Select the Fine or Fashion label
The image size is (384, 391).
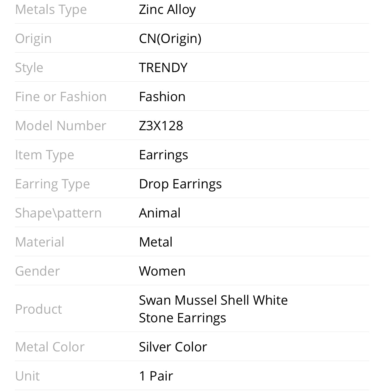[61, 97]
